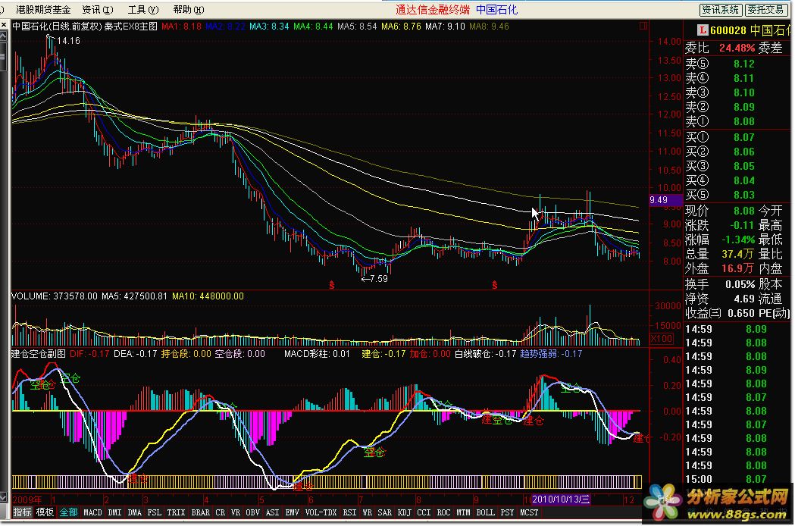Image resolution: width=795 pixels, height=526 pixels.
Task: Switch to the CR indicator
Action: point(220,513)
